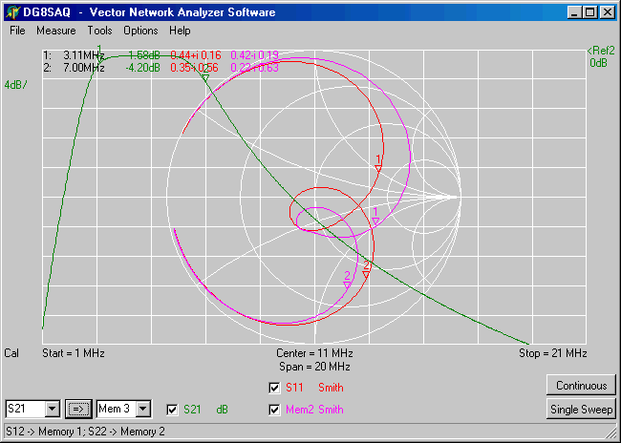Click the Span = 20 MHz label
The height and width of the screenshot is (443, 621).
pos(314,367)
